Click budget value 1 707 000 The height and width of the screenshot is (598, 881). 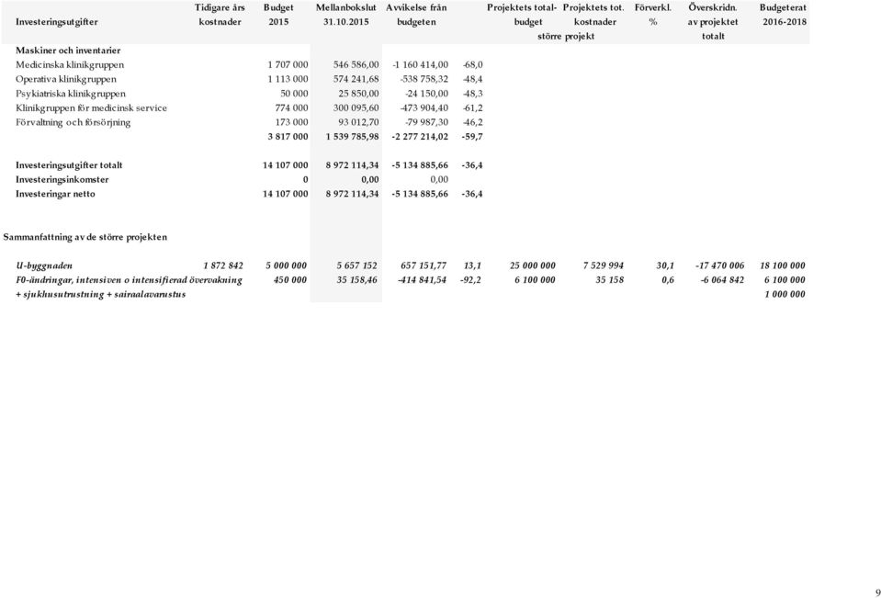tap(288, 65)
